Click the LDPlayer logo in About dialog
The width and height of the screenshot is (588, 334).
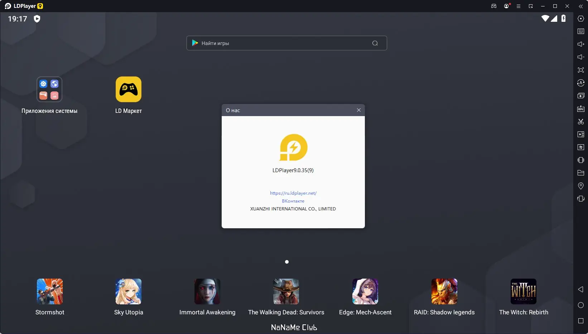[293, 148]
